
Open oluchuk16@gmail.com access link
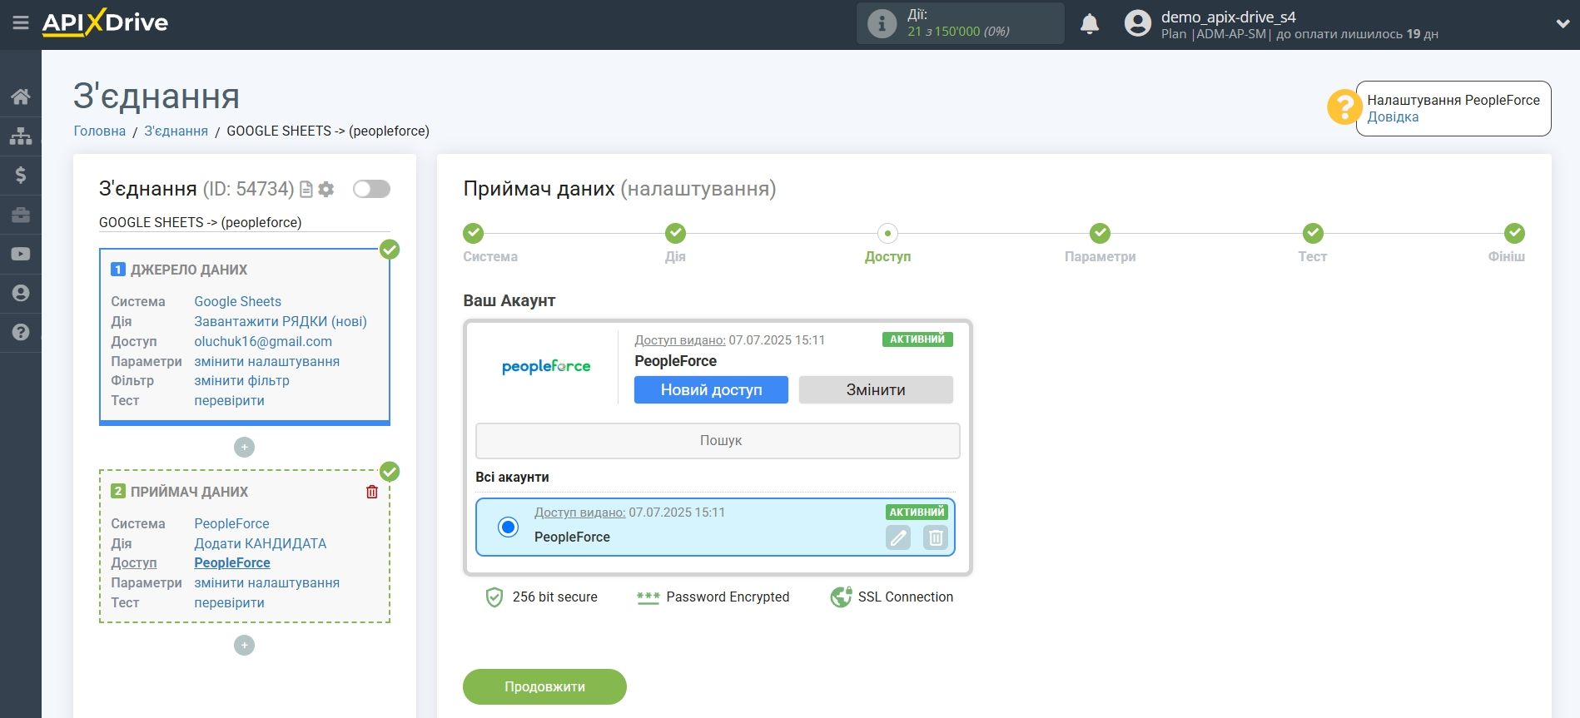coord(263,341)
